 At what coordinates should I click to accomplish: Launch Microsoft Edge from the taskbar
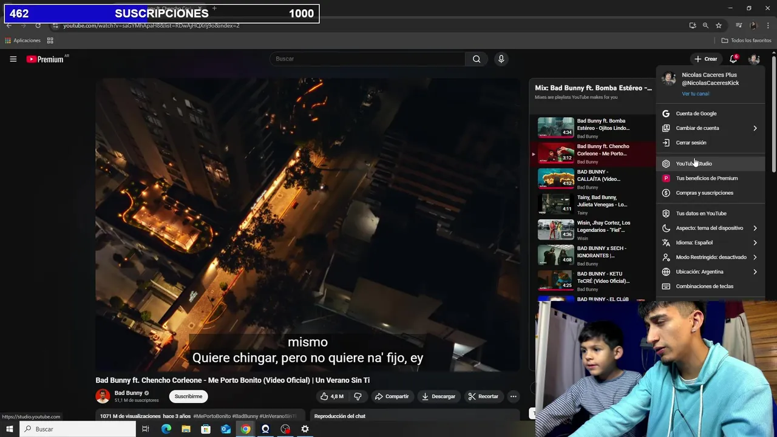coord(166,429)
